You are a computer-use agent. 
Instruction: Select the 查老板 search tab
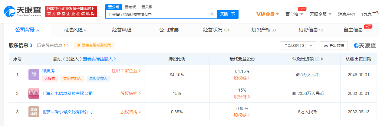click(130, 7)
